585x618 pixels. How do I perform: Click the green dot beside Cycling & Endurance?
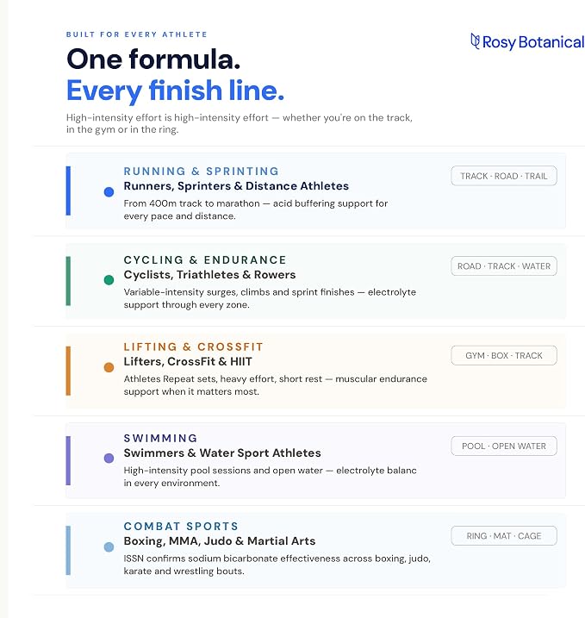tap(109, 280)
